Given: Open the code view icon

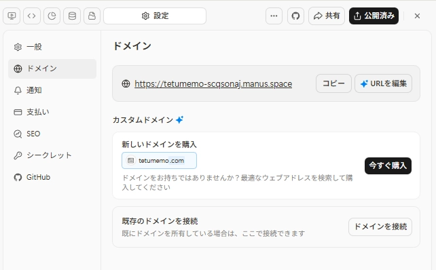Looking at the screenshot, I should coord(32,16).
